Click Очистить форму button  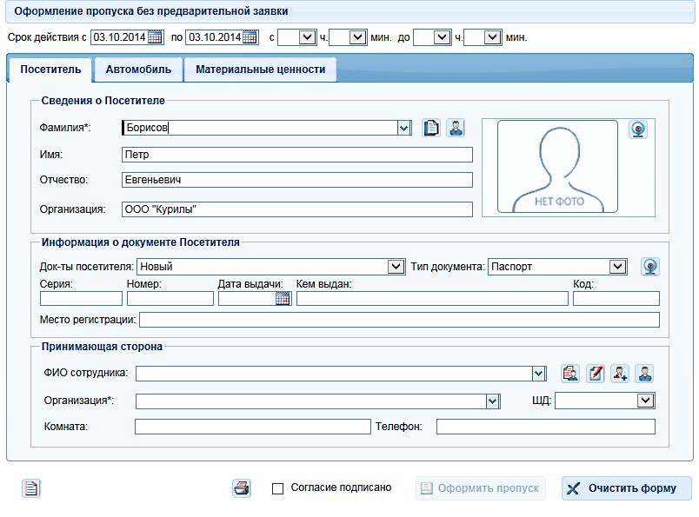(x=626, y=488)
